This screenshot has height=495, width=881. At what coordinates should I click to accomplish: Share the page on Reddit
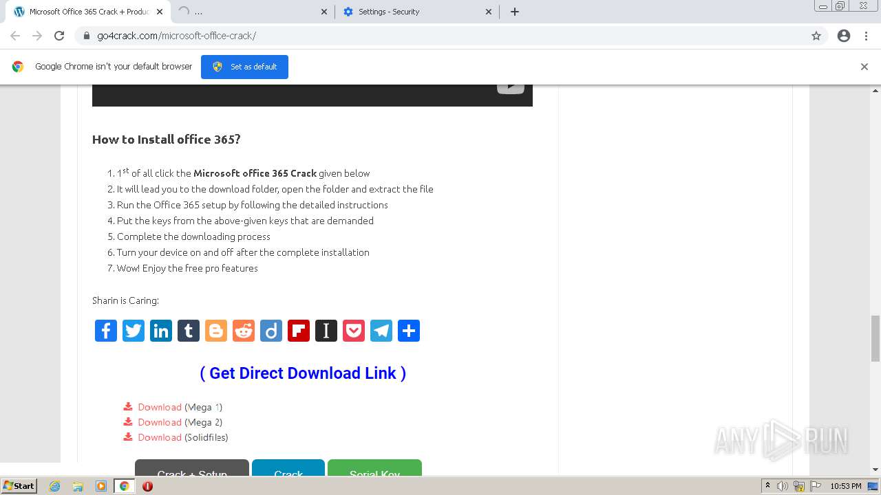[244, 331]
